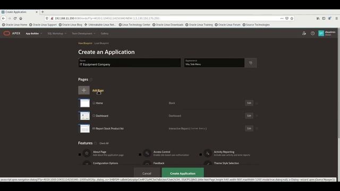Switch to the Create Application browser tab
This screenshot has width=340, height=191.
[20, 12]
